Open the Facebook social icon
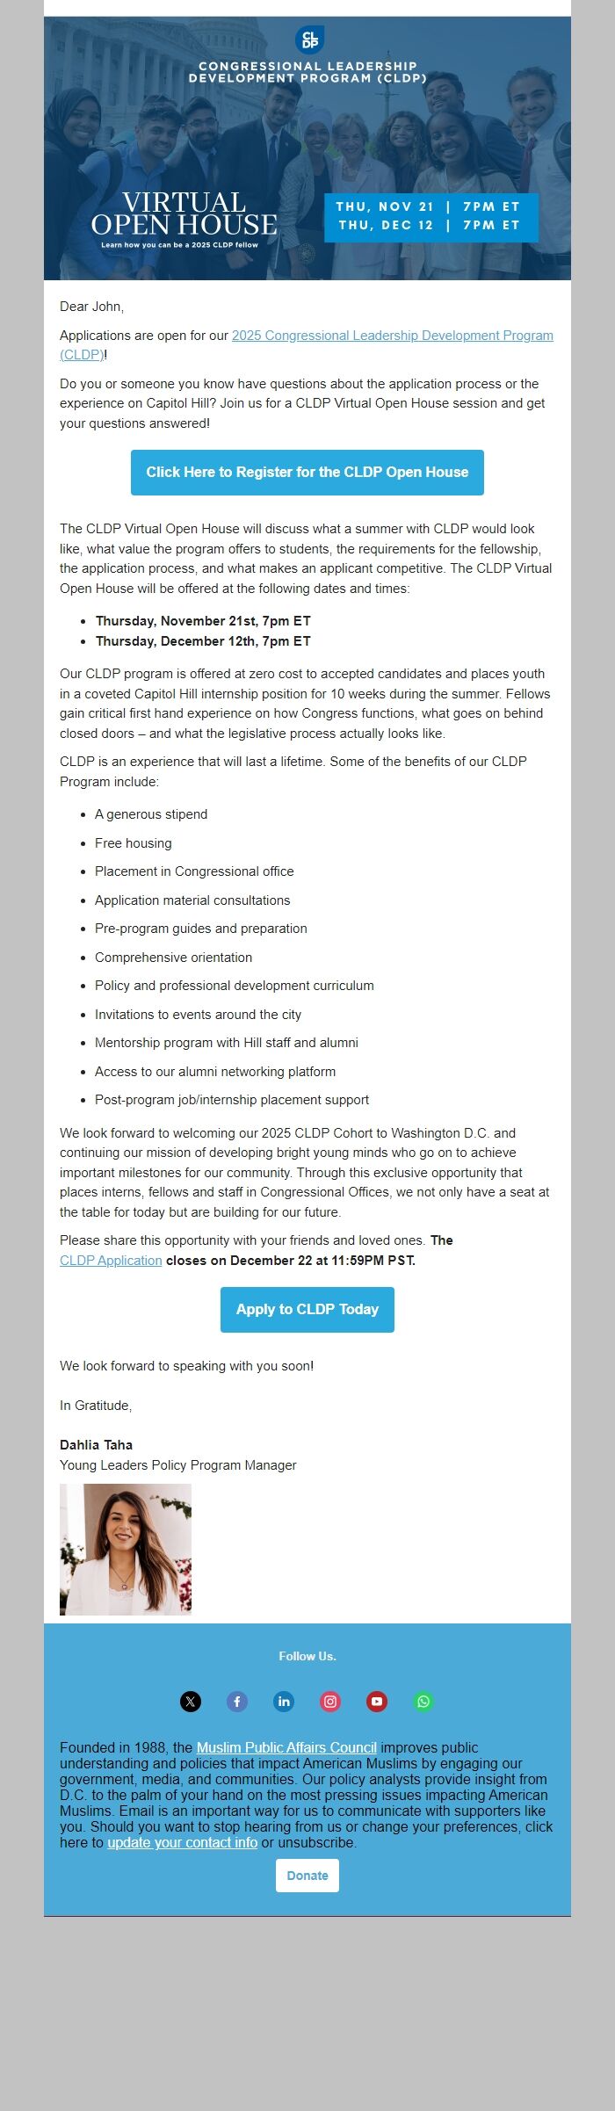The width and height of the screenshot is (615, 2111). point(237,1700)
